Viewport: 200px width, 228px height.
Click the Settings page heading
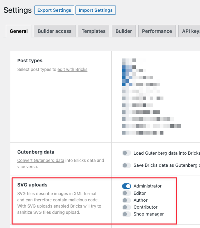coord(18,10)
